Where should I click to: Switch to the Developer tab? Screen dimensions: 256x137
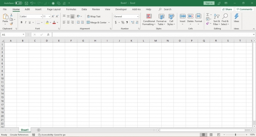[x=121, y=9]
